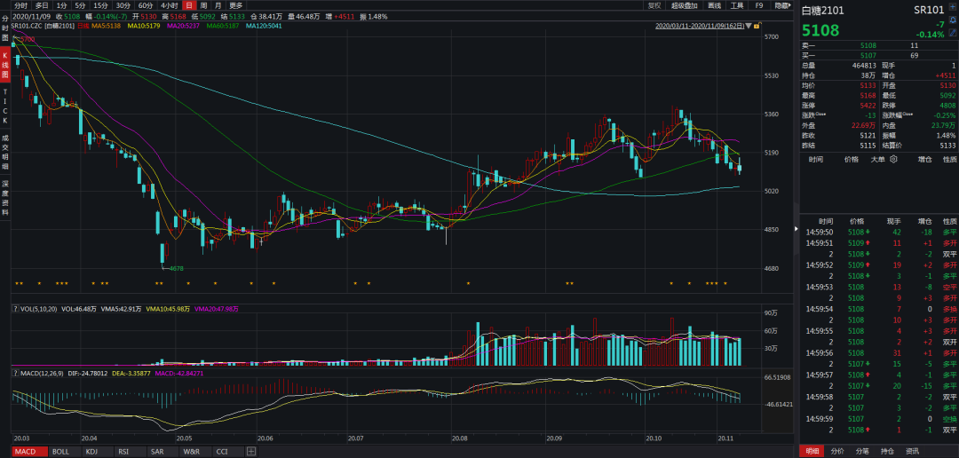Click the date range 2020/03/11-2020/11/09 link

pos(700,27)
